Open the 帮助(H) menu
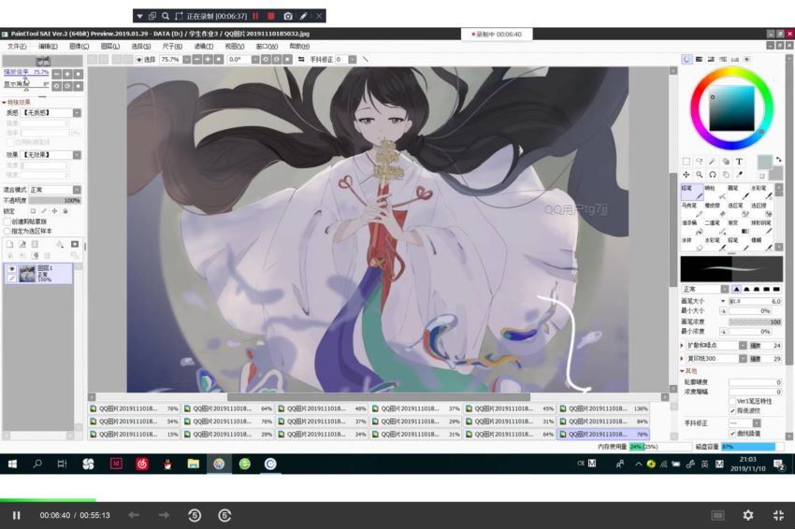The image size is (795, 529). [x=299, y=46]
